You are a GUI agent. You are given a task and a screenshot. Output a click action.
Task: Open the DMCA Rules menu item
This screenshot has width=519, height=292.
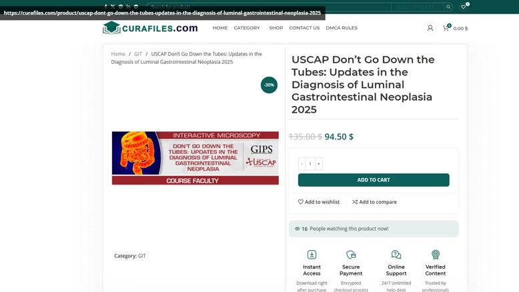click(x=342, y=28)
